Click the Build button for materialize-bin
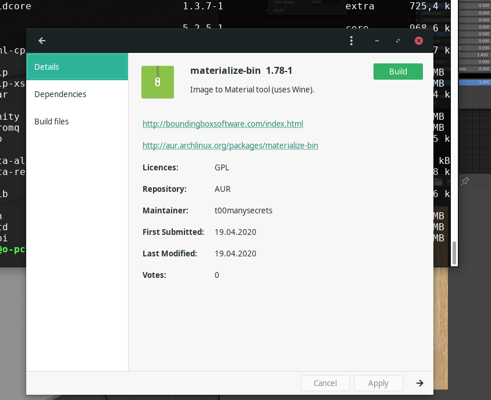This screenshot has width=491, height=400. [x=398, y=71]
